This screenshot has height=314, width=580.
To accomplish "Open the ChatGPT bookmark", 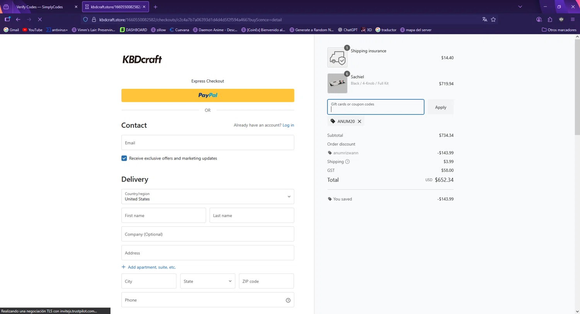I will pyautogui.click(x=348, y=30).
